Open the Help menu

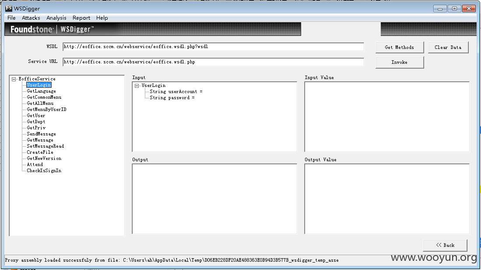[102, 18]
